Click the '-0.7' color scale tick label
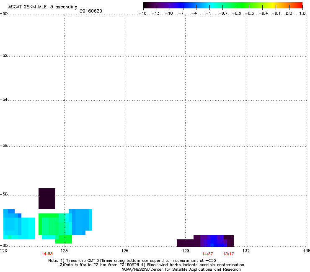Screen dimensions: 310x272 click(223, 13)
